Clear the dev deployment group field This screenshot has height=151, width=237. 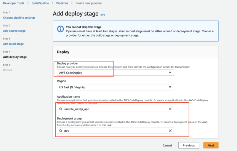click(170, 131)
